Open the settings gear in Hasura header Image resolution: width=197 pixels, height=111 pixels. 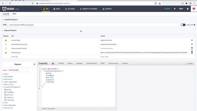[175, 9]
